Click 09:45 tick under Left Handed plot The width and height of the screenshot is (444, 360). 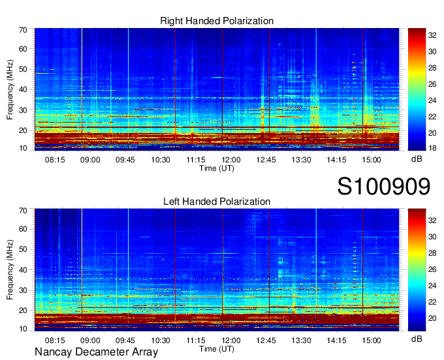(x=125, y=340)
